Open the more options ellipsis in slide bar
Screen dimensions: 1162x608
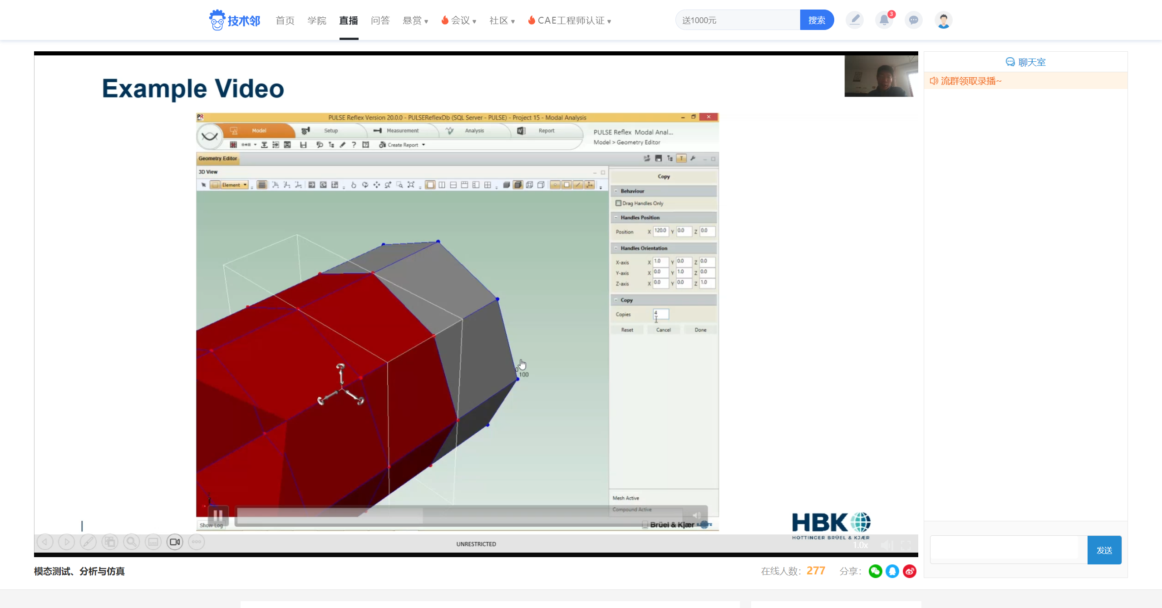click(197, 542)
